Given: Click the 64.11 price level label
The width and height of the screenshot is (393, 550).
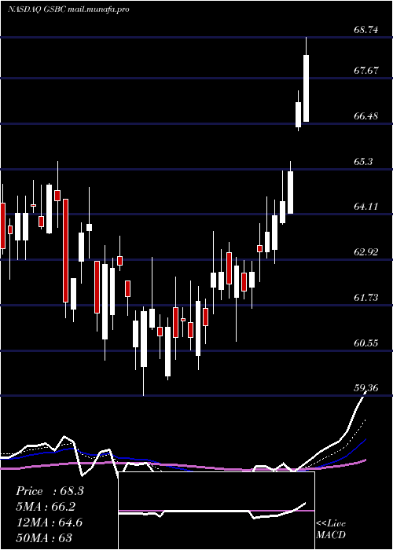Looking at the screenshot, I should (366, 207).
